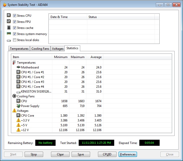Screen dimensions: 183x161
Task: Uncheck the Stress FPU checkbox
Action: 14,22
